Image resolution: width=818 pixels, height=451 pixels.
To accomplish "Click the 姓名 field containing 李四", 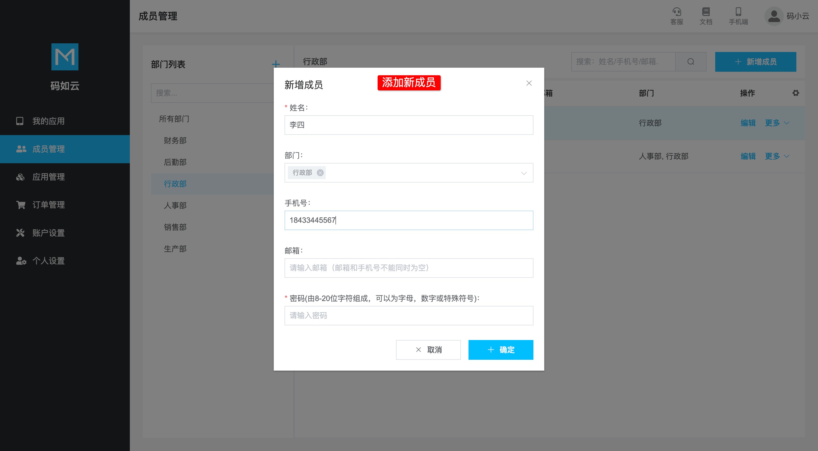I will pyautogui.click(x=409, y=125).
